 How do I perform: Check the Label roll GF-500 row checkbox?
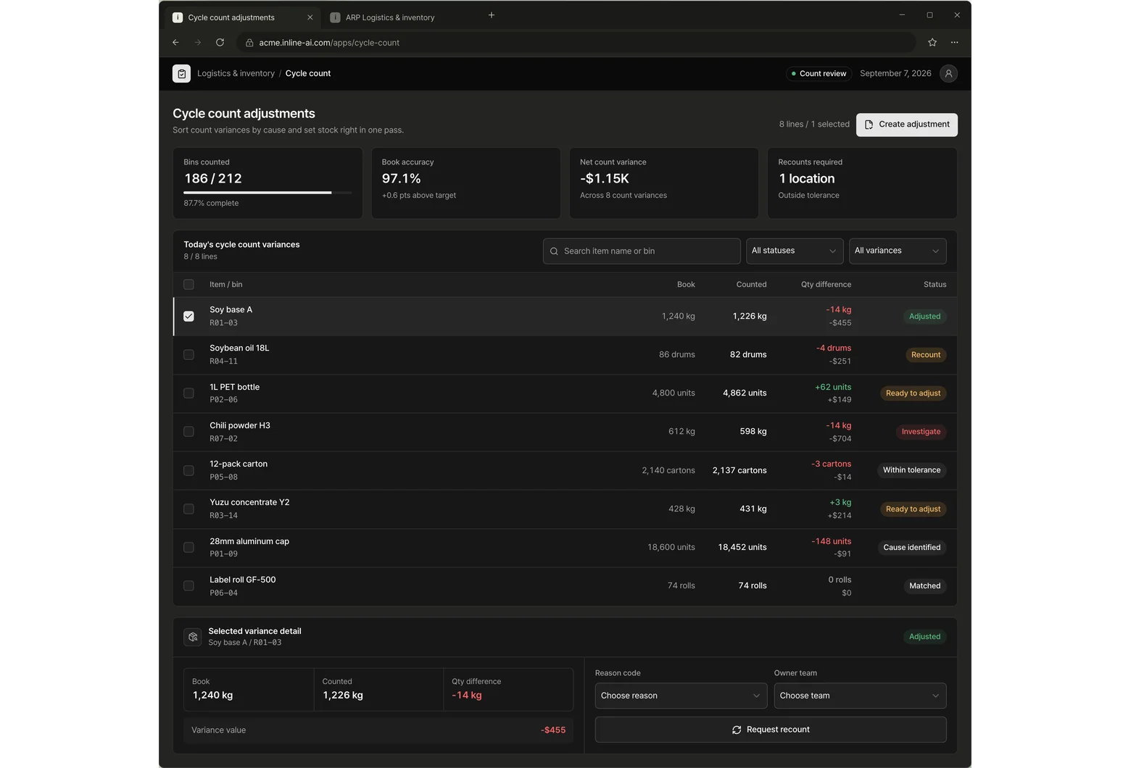188,586
